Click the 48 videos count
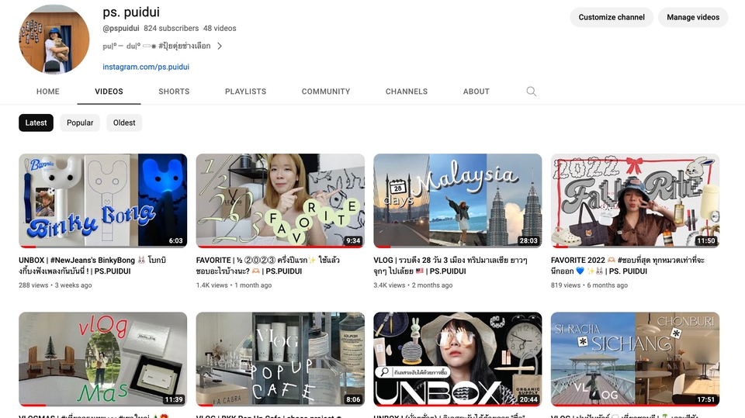 (220, 29)
